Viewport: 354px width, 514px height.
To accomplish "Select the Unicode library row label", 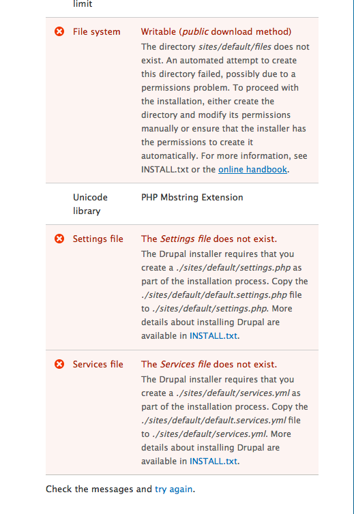I will (x=90, y=204).
